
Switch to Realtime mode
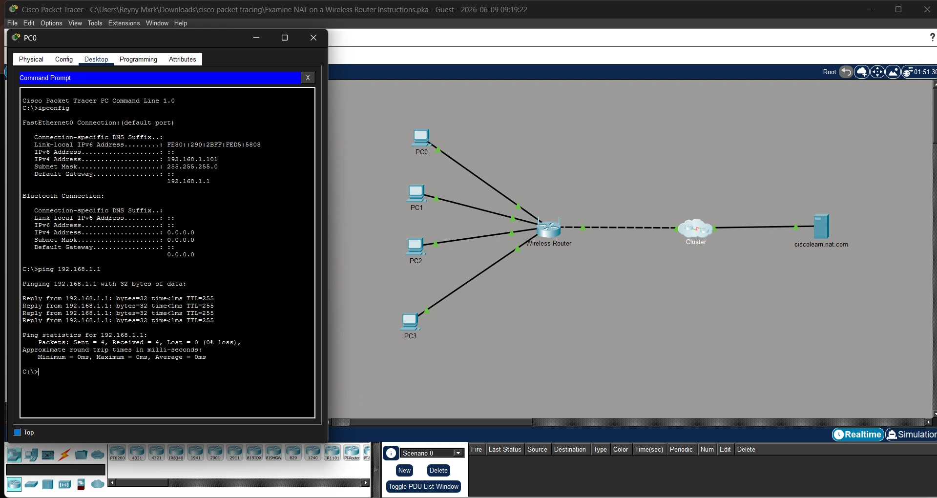[x=858, y=435]
